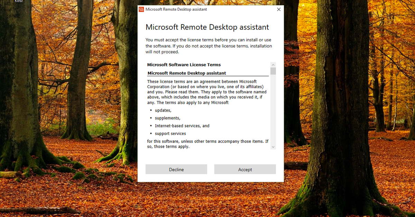This screenshot has width=415, height=217.
Task: Click the 'updates,' bullet item
Action: coord(163,110)
